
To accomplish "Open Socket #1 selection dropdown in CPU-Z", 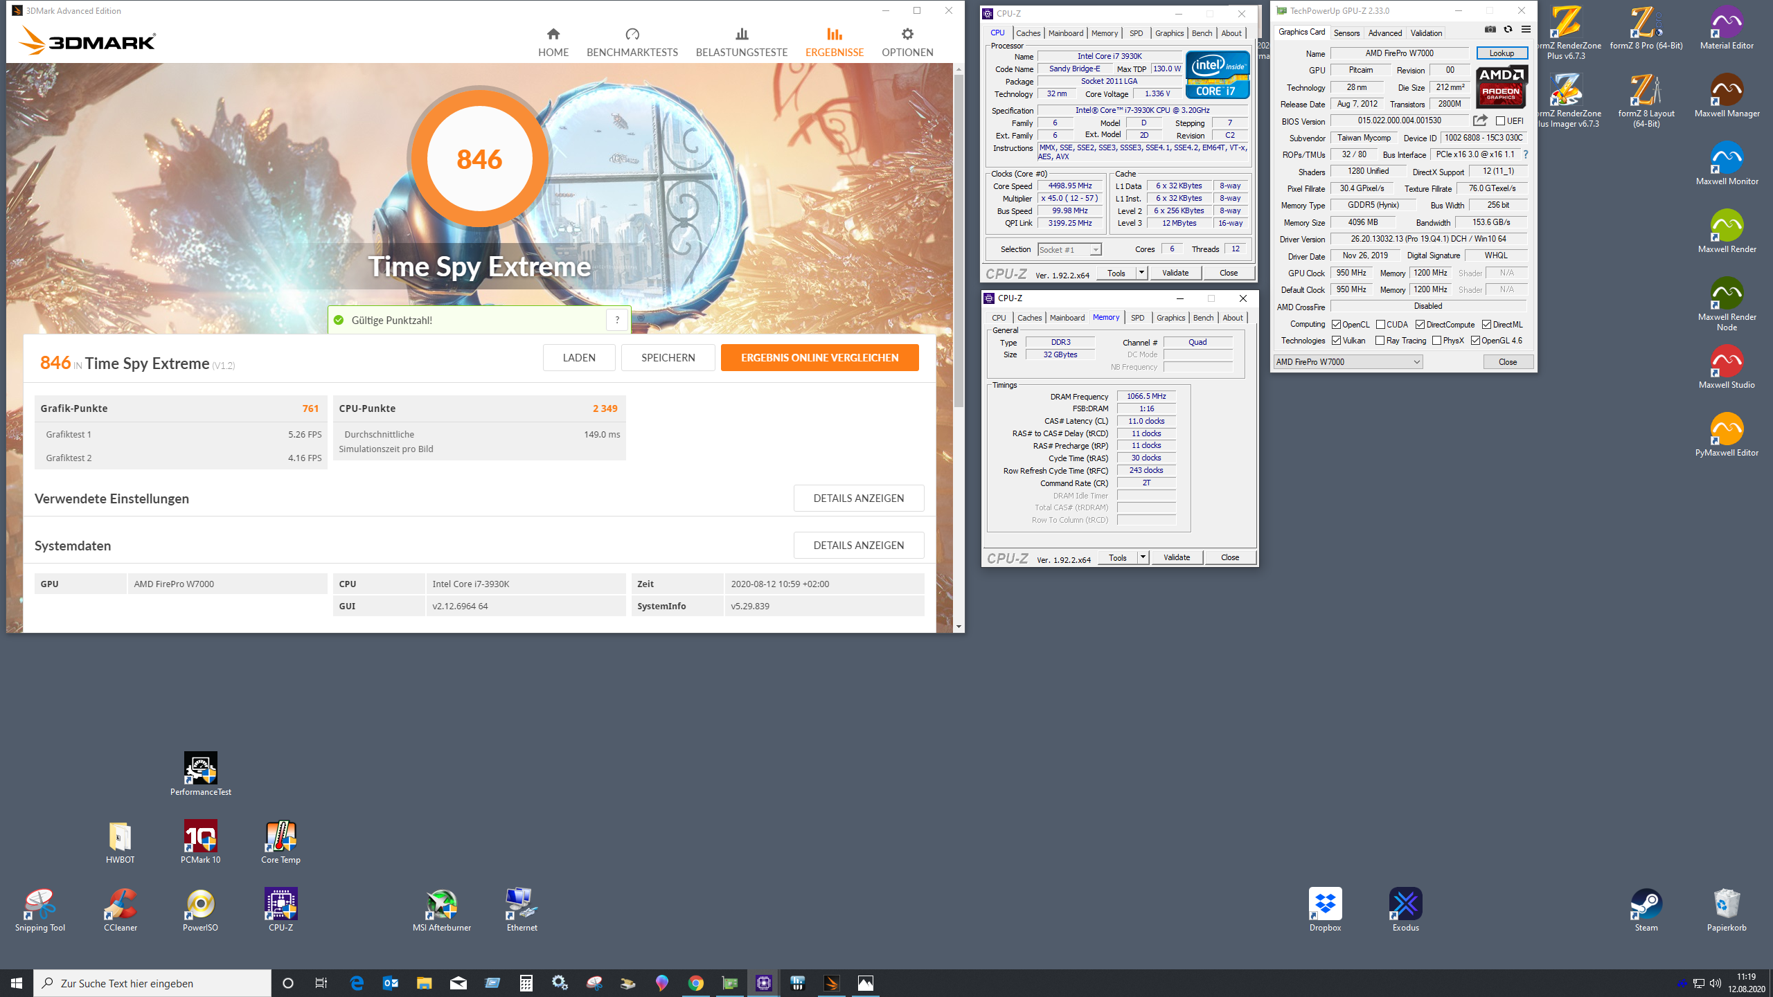I will (1069, 250).
